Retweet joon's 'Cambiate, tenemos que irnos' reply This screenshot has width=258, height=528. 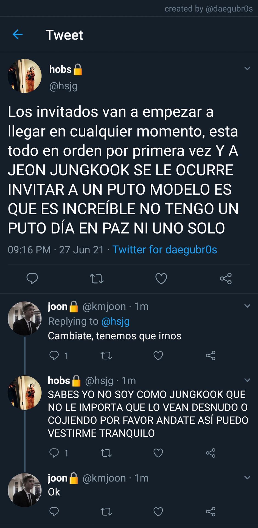pos(106,356)
